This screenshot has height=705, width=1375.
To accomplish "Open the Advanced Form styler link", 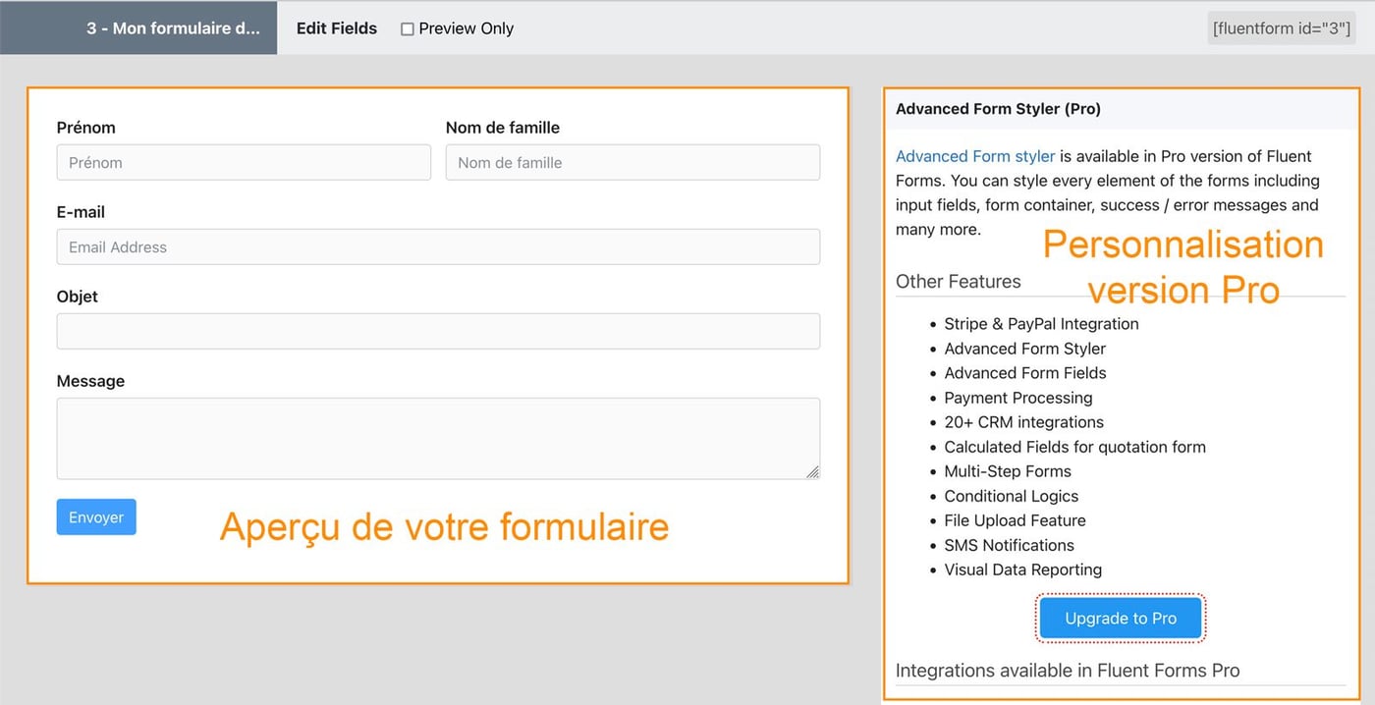I will [x=974, y=155].
